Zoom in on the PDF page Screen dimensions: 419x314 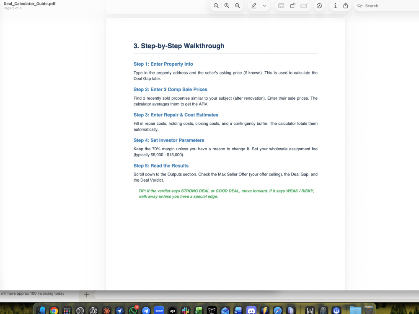coord(237,5)
